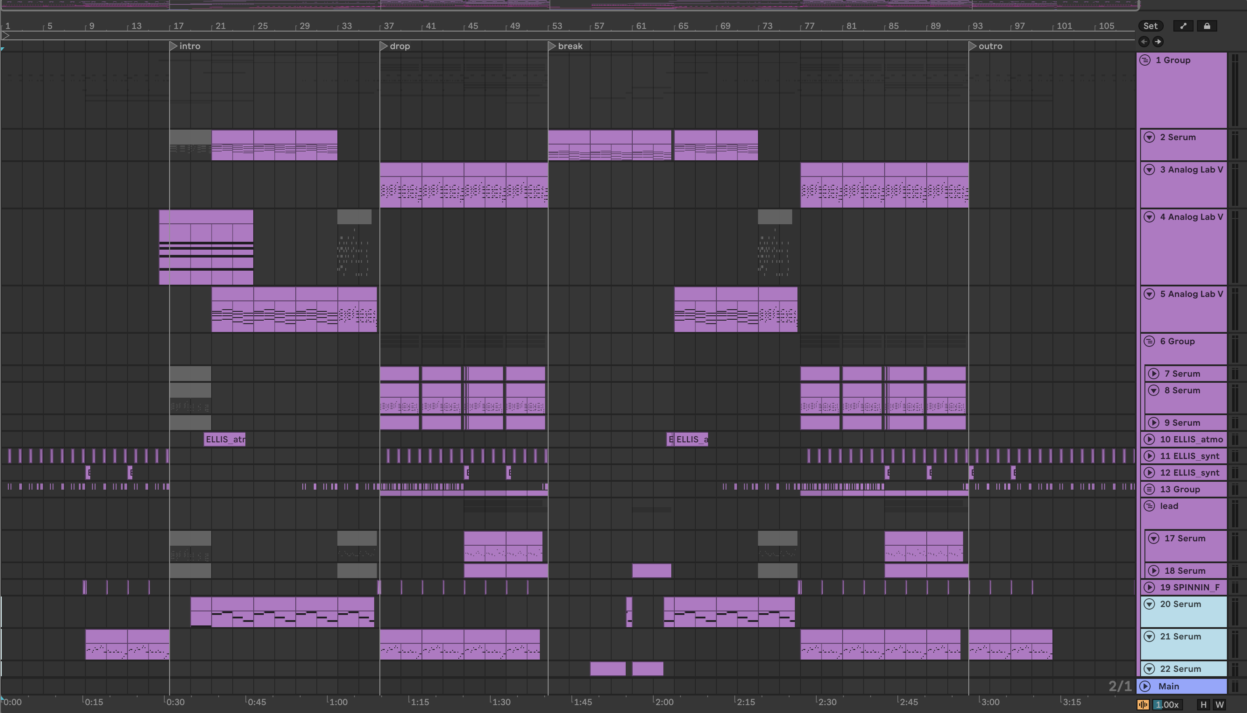Unfold the 19 SPINNIN_F track arrow

click(x=1150, y=587)
